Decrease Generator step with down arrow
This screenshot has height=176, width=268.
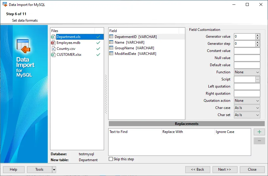[257, 45]
